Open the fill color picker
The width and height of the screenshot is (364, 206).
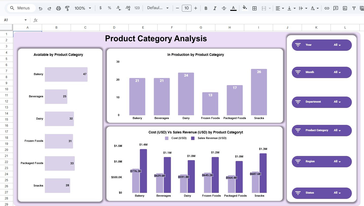pyautogui.click(x=245, y=8)
